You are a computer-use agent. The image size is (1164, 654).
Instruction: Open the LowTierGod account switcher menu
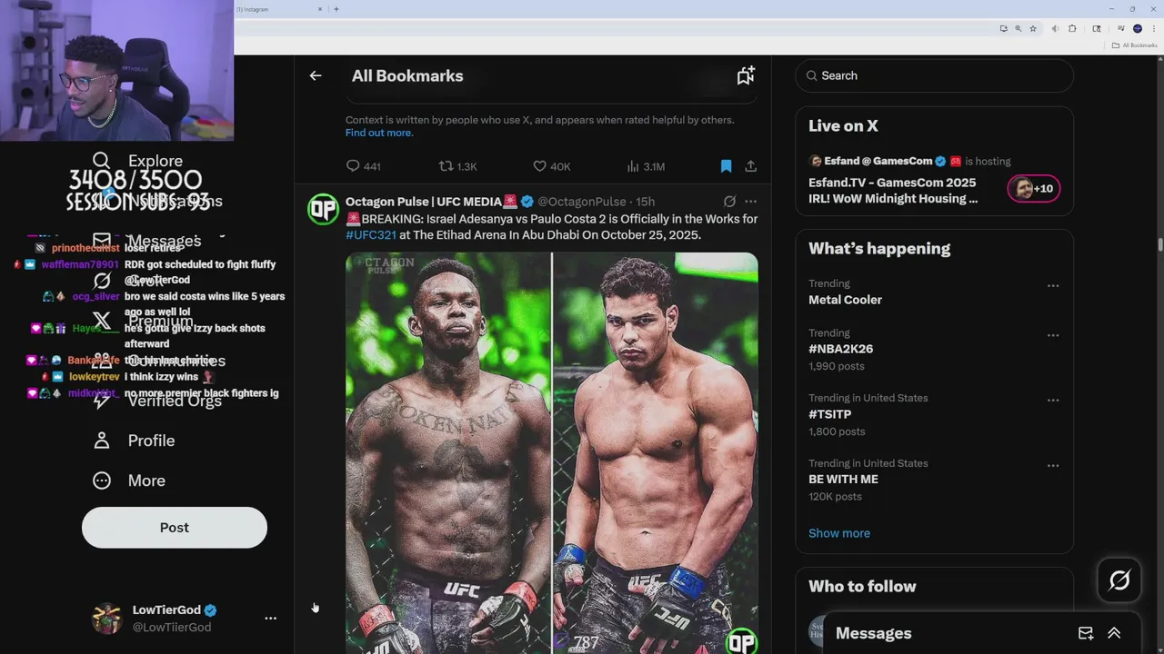coord(270,618)
